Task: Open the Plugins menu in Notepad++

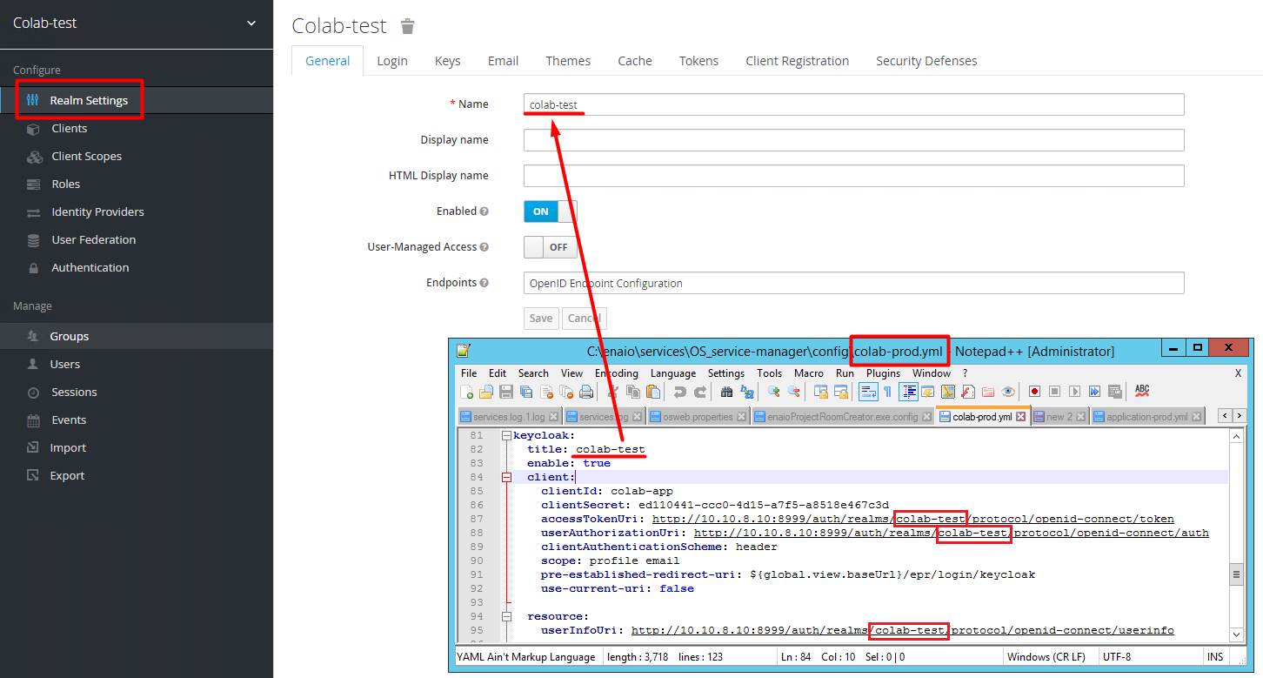Action: [x=883, y=373]
